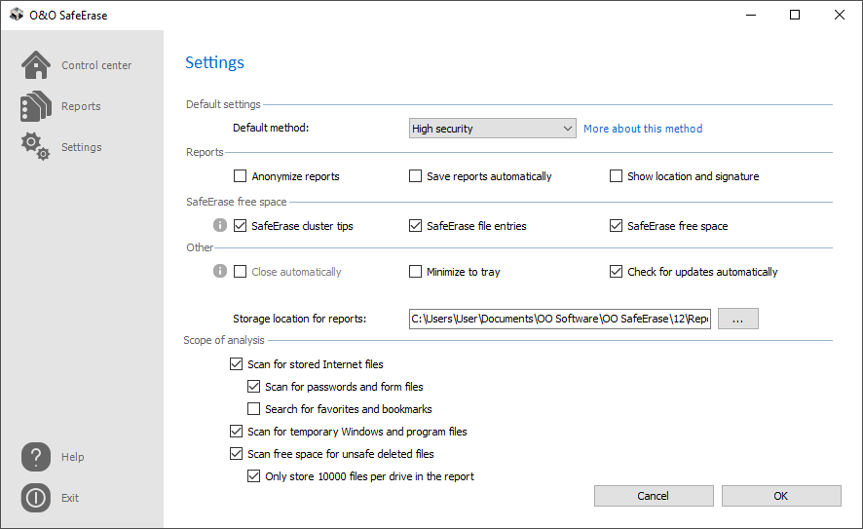Uncheck Only store 10000 files per drive
This screenshot has height=529, width=863.
[x=253, y=476]
